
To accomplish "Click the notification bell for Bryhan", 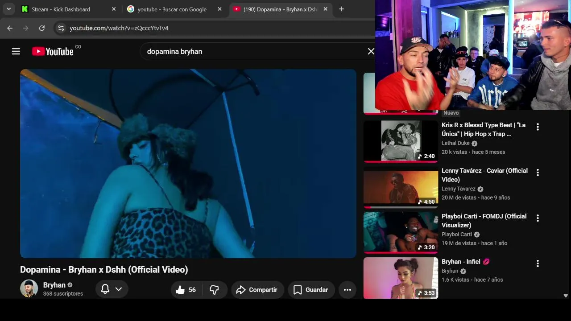I will (x=105, y=289).
